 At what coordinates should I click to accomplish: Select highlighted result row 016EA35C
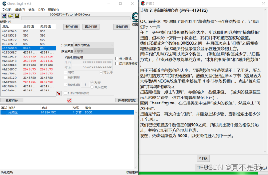(x=28, y=48)
